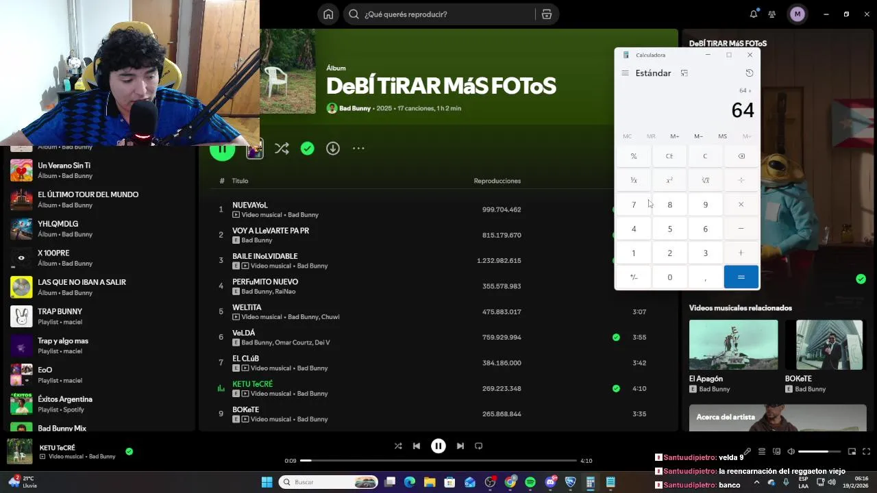This screenshot has width=877, height=493.
Task: Open Calculator history icon
Action: [749, 73]
